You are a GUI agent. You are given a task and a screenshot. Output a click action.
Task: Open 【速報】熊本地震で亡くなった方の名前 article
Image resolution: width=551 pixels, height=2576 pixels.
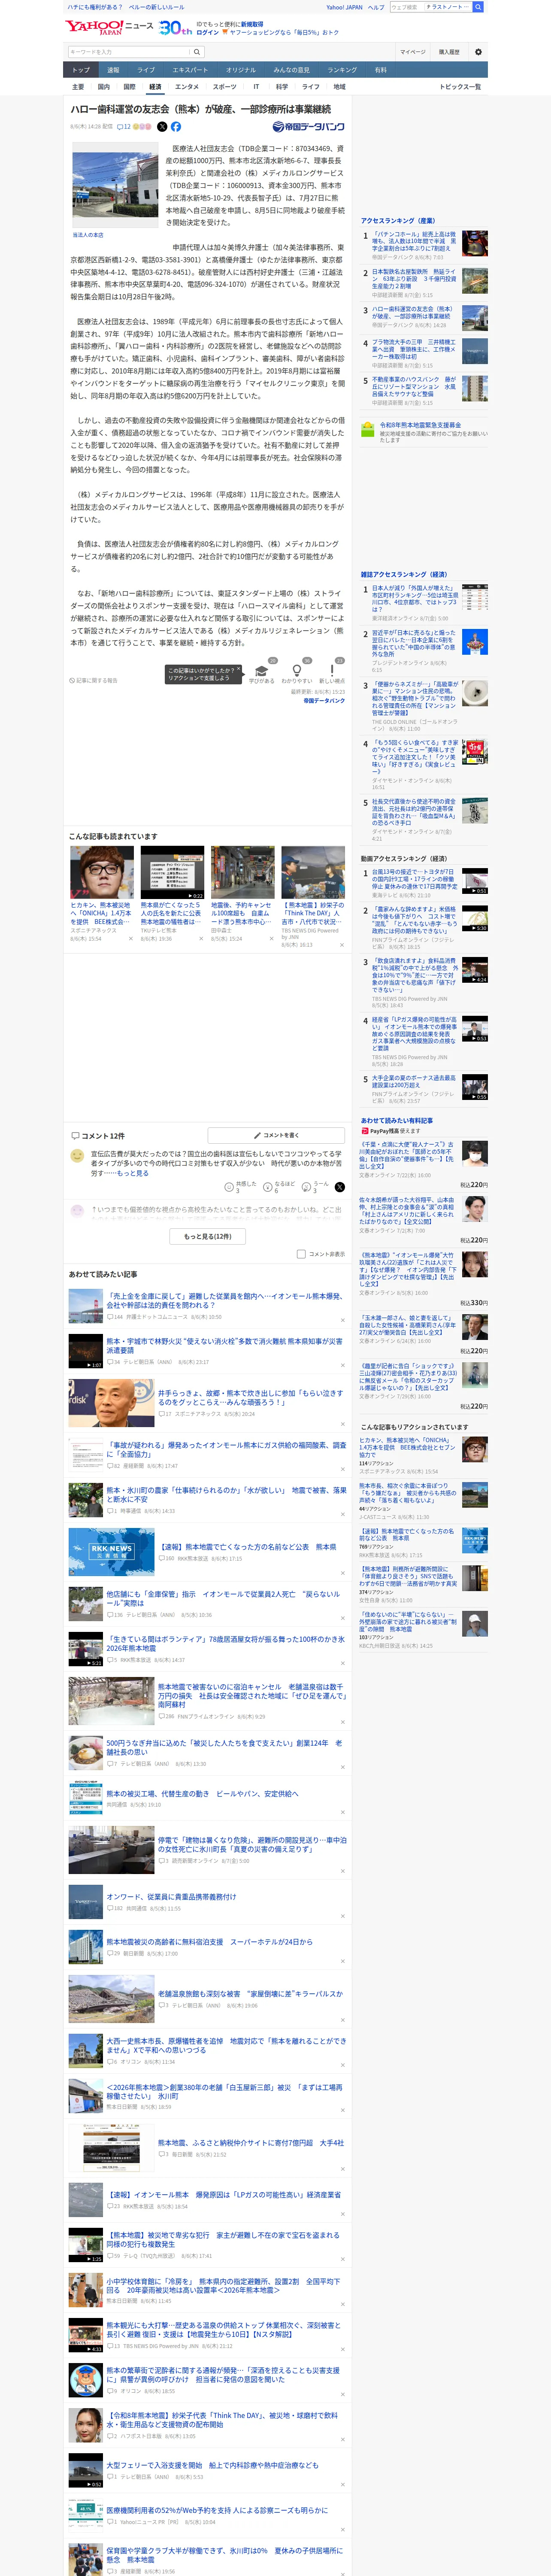coord(247,1547)
